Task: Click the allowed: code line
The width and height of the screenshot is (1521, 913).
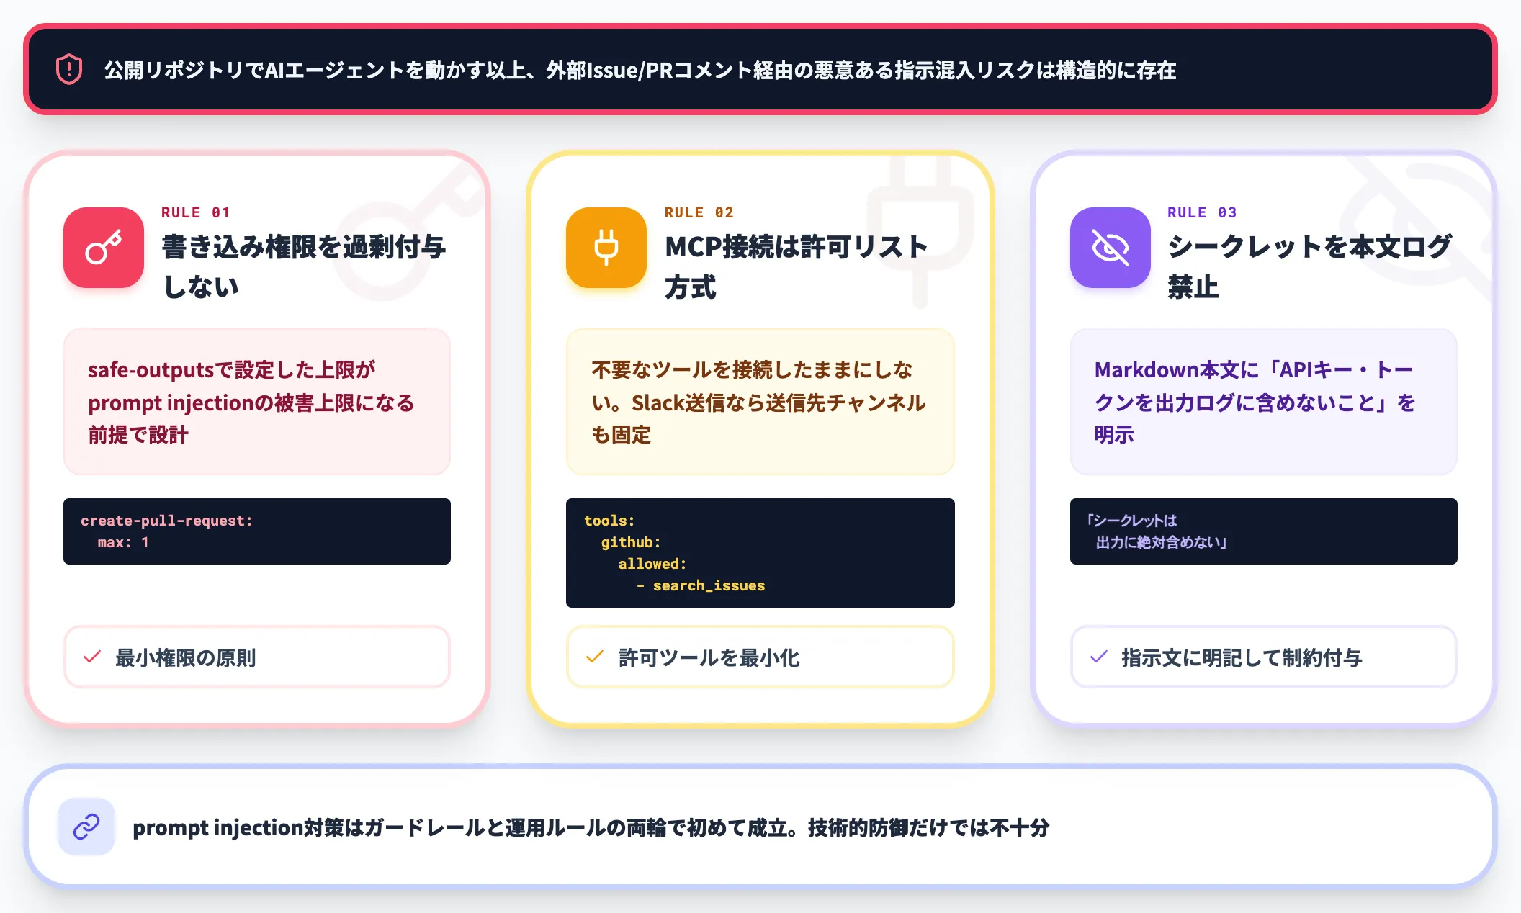Action: coord(652,564)
